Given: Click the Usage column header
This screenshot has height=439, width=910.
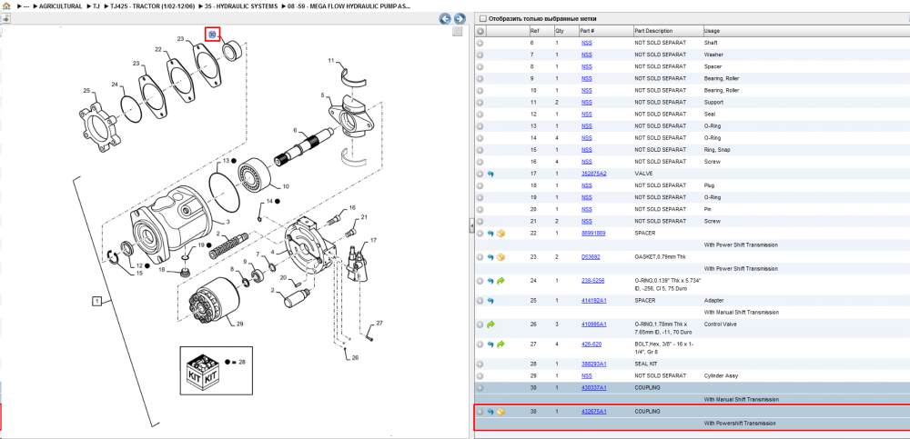Looking at the screenshot, I should coord(713,31).
